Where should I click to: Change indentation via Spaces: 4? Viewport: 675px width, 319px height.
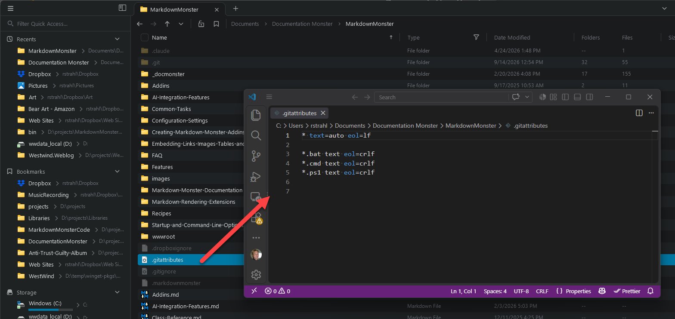(495, 291)
